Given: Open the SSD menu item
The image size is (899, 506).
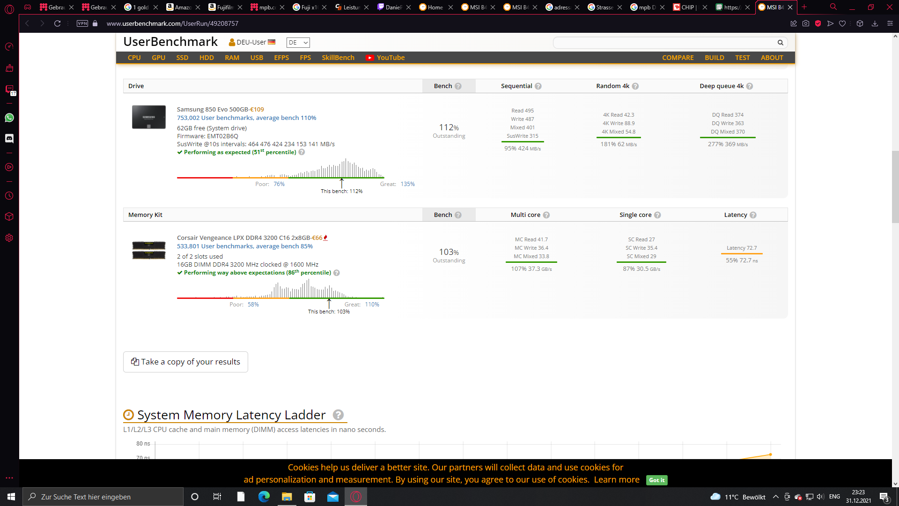Looking at the screenshot, I should point(182,58).
